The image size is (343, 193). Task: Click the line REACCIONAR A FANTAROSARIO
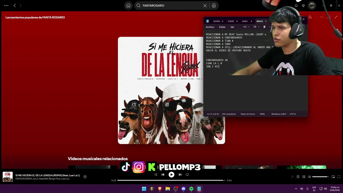(224, 38)
